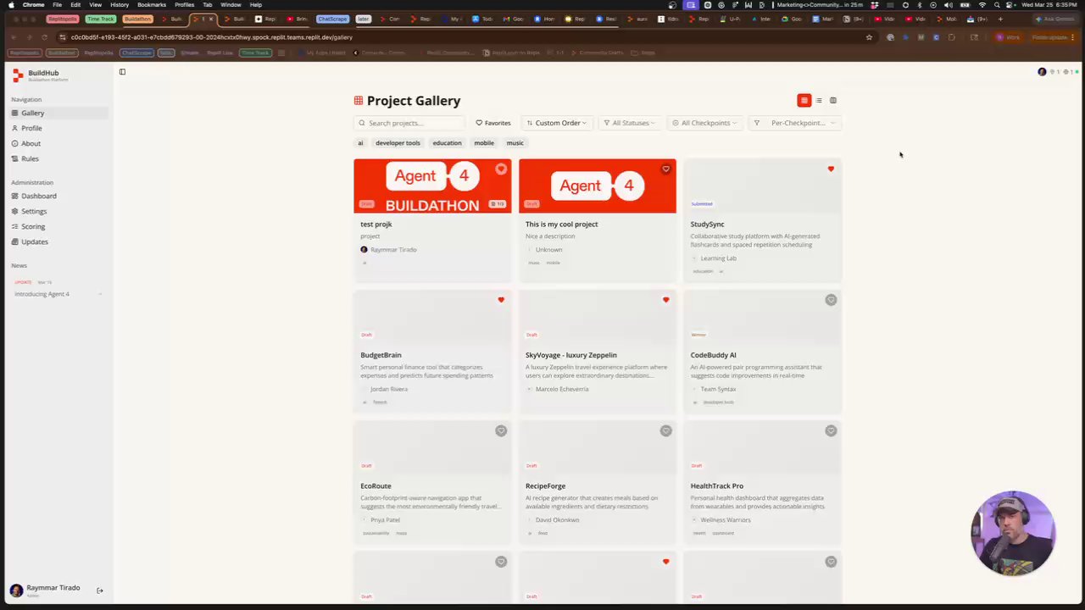The width and height of the screenshot is (1085, 610).
Task: Open the test projk Buildathon thumbnail
Action: (x=432, y=186)
